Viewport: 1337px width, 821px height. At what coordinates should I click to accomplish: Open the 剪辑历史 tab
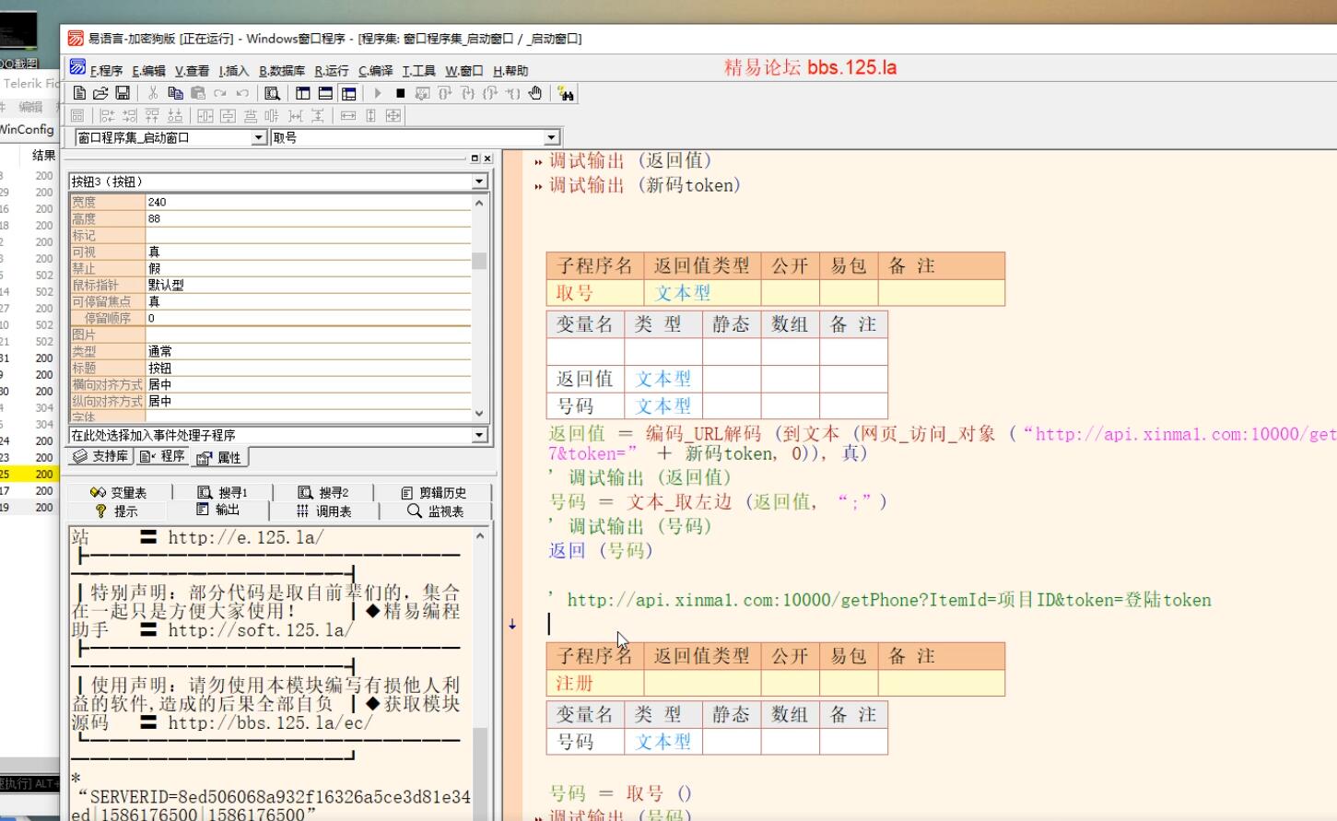click(x=434, y=492)
